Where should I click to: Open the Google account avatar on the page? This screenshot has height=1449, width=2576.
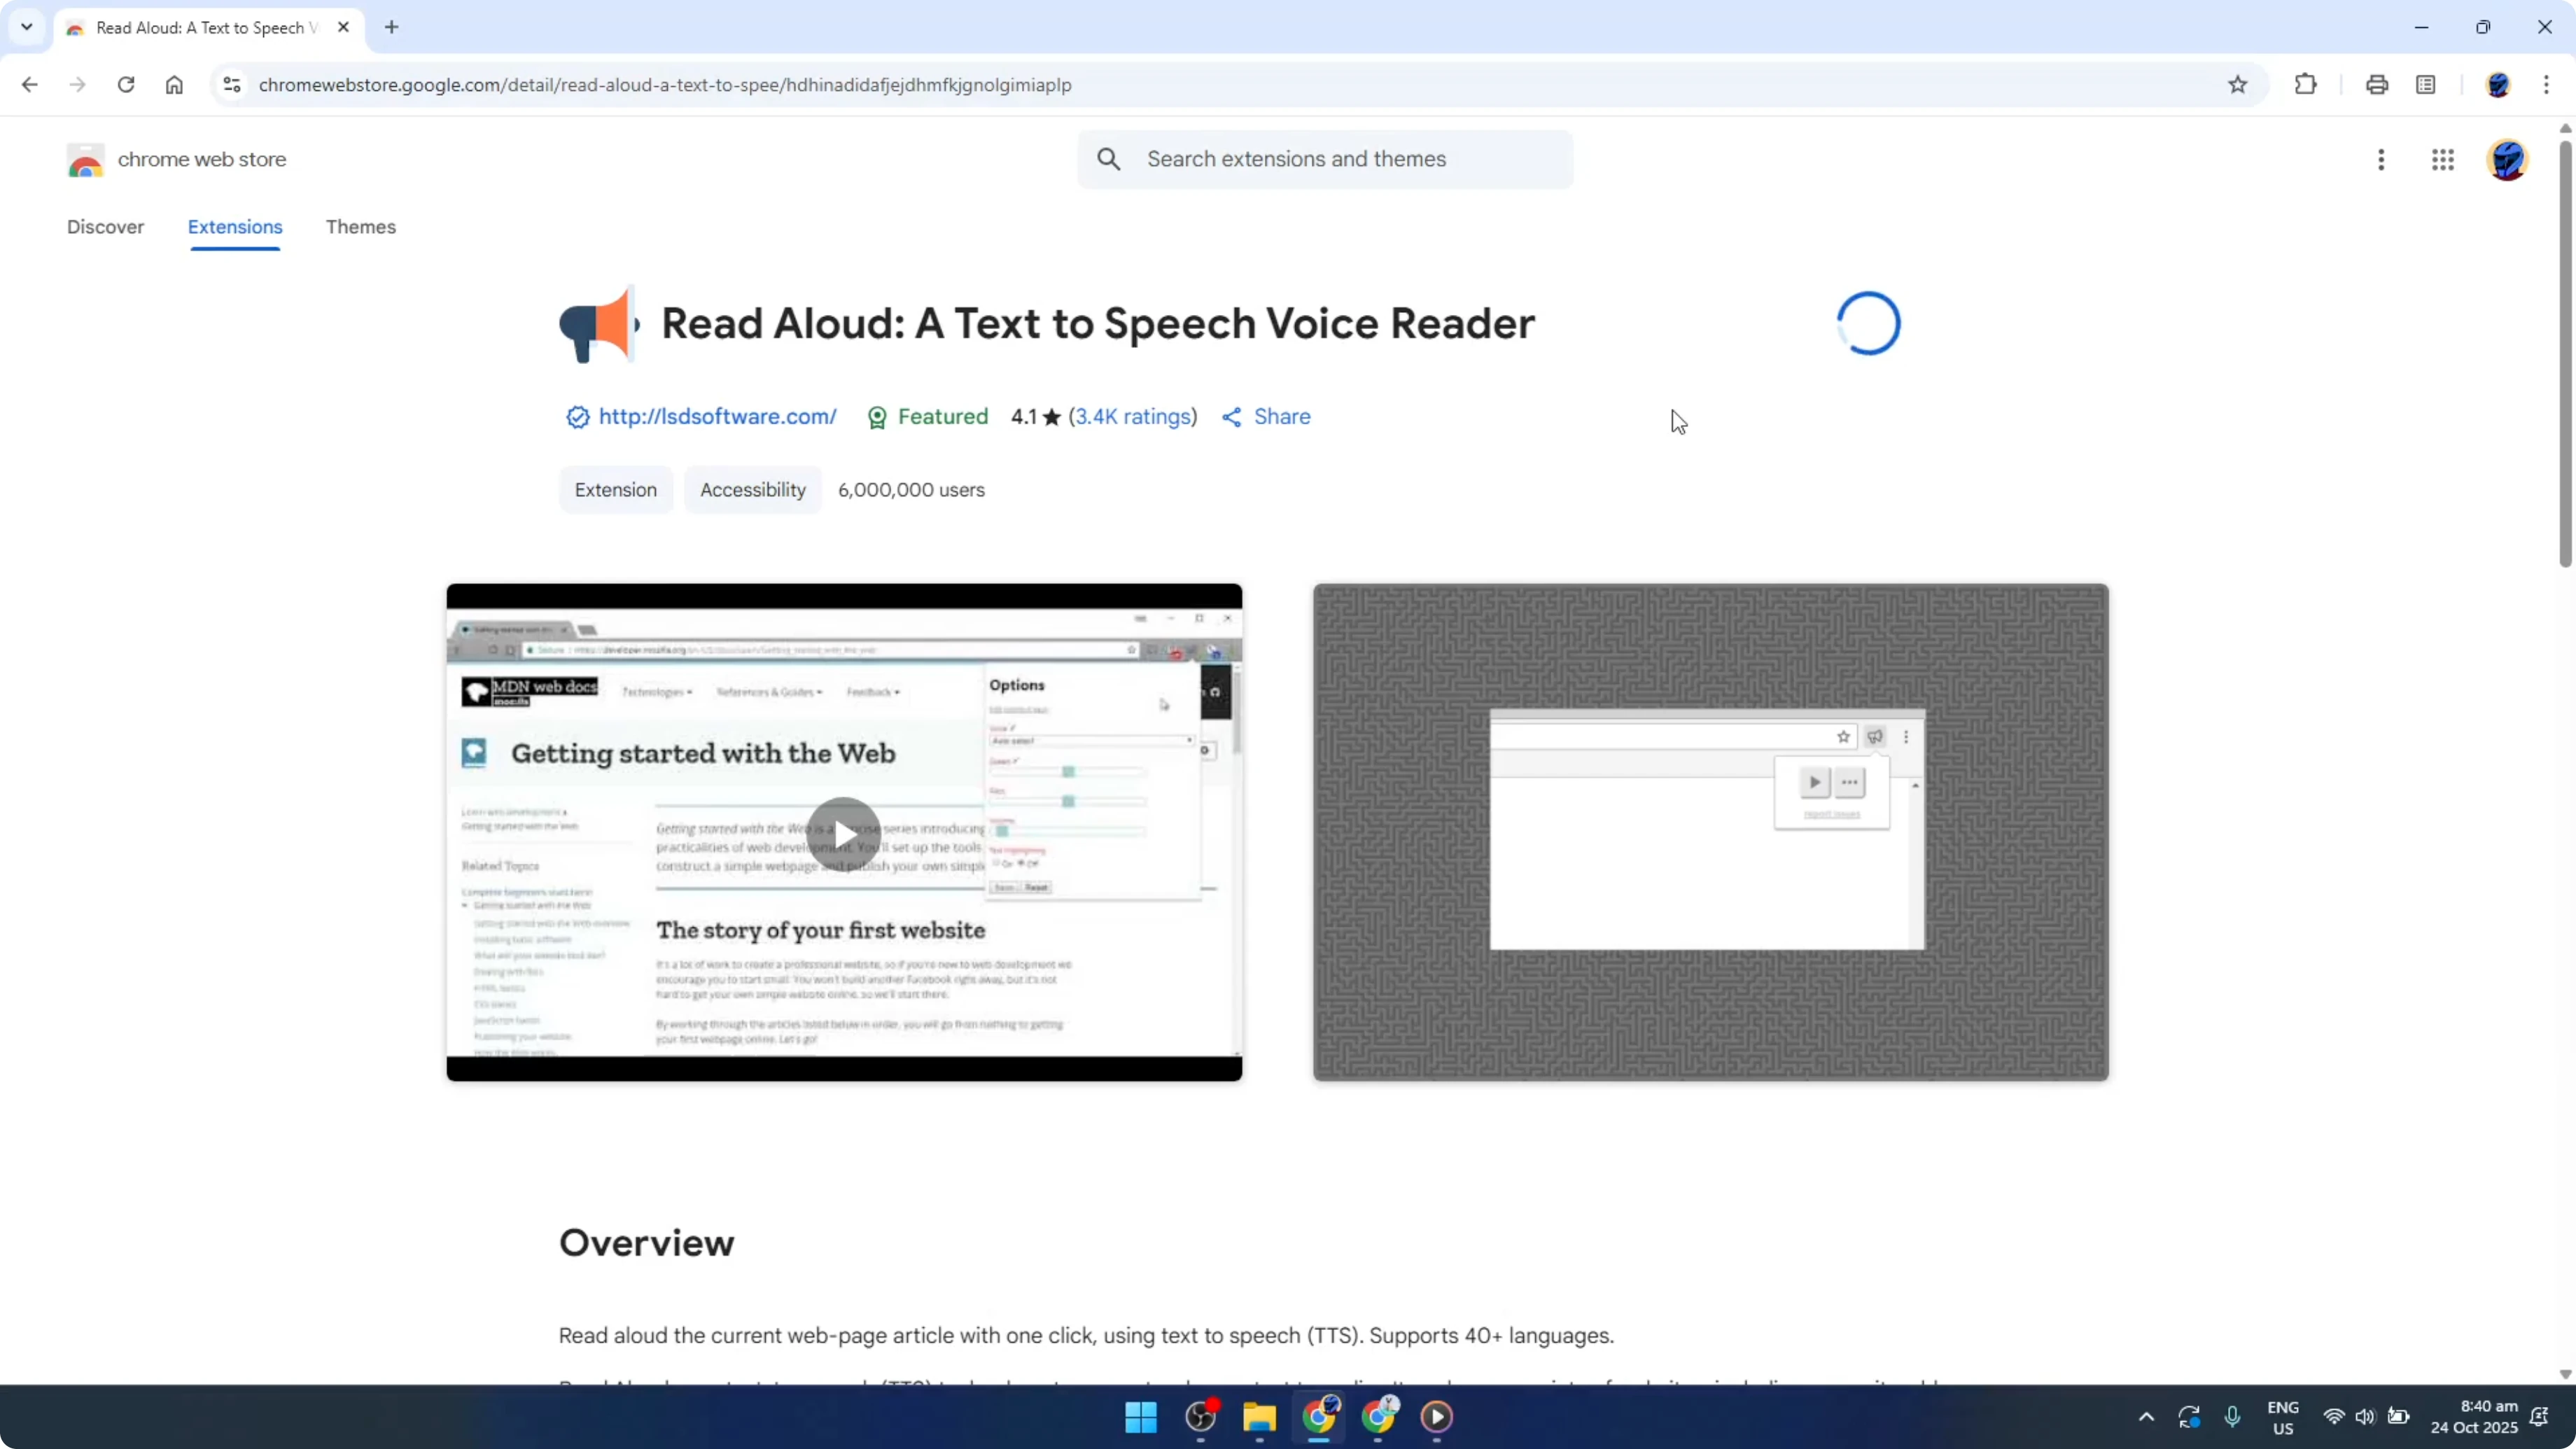point(2507,160)
